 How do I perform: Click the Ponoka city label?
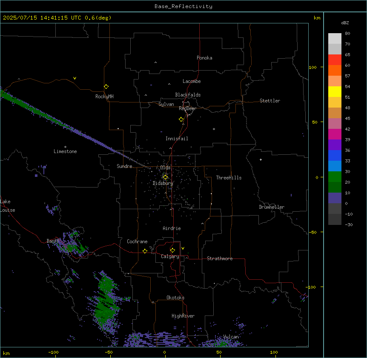coord(204,58)
